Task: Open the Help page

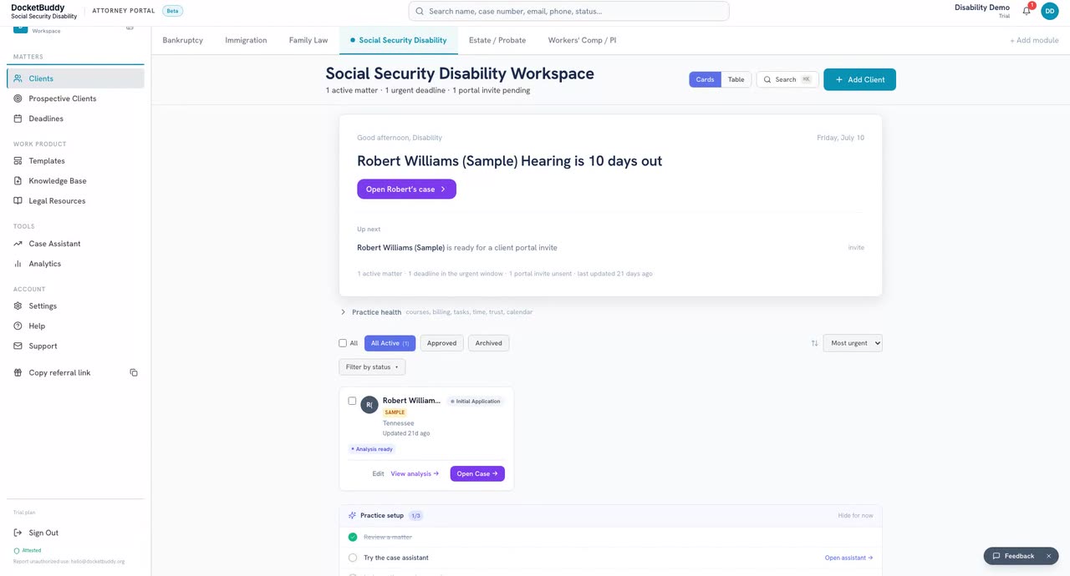Action: tap(75, 326)
